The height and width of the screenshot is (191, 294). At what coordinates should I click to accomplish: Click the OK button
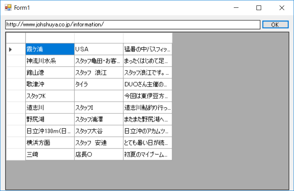tap(275, 25)
